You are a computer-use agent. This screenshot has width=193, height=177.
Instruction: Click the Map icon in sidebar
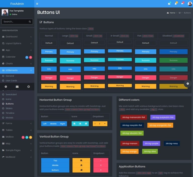pyautogui.click(x=3, y=144)
